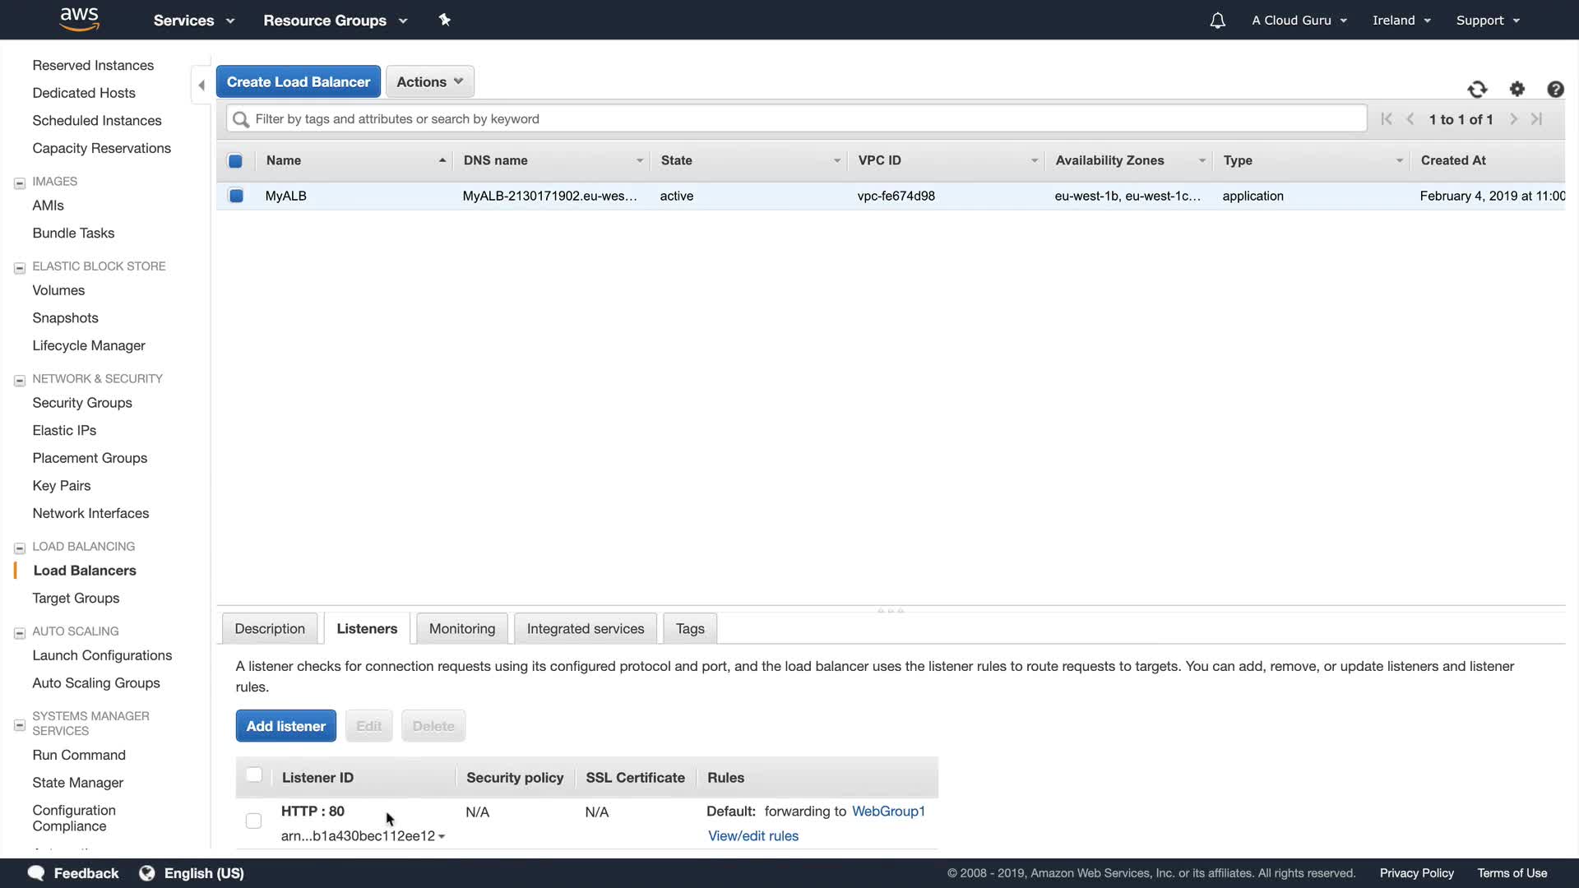Open the notifications bell
Viewport: 1579px width, 888px height.
click(1217, 21)
